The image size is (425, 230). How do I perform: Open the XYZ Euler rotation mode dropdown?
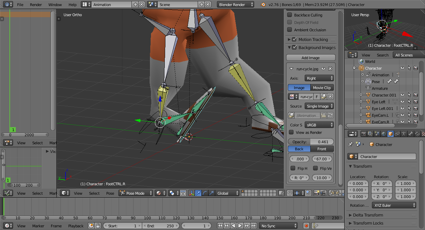(x=395, y=205)
